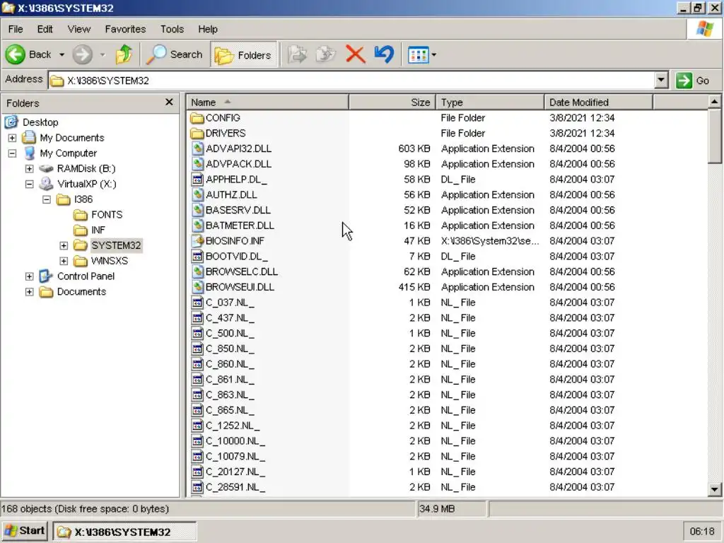Screen dimensions: 724x543
Task: Select the CONFIG folder icon
Action: coord(197,118)
